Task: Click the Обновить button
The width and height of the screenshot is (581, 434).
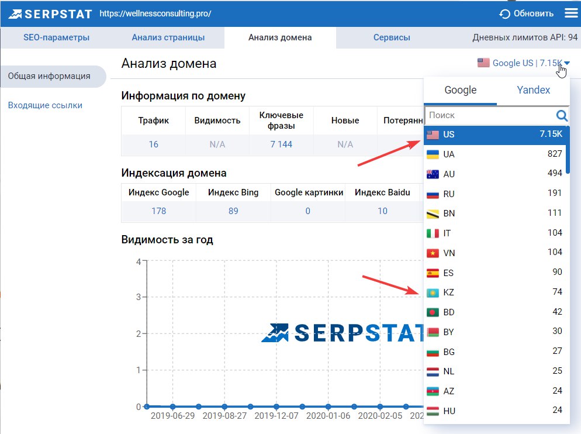Action: (x=526, y=13)
